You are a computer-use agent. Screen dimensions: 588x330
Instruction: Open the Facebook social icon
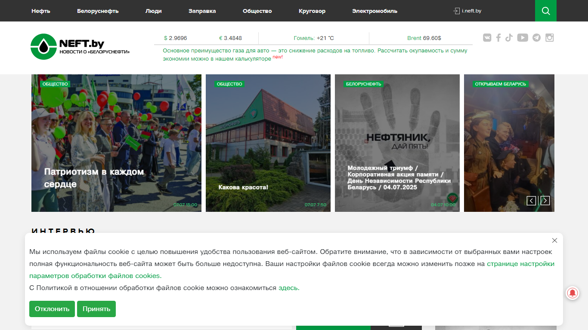tap(498, 38)
